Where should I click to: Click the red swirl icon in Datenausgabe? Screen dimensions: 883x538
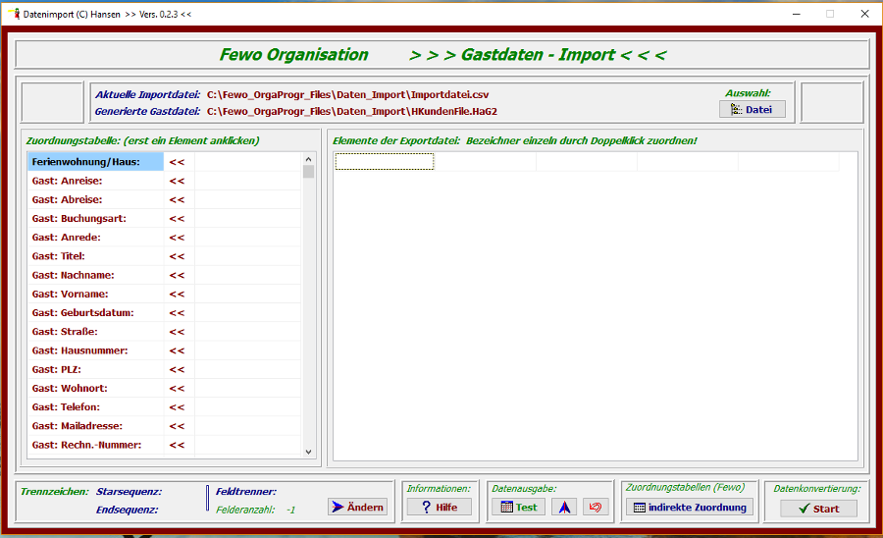tap(596, 508)
